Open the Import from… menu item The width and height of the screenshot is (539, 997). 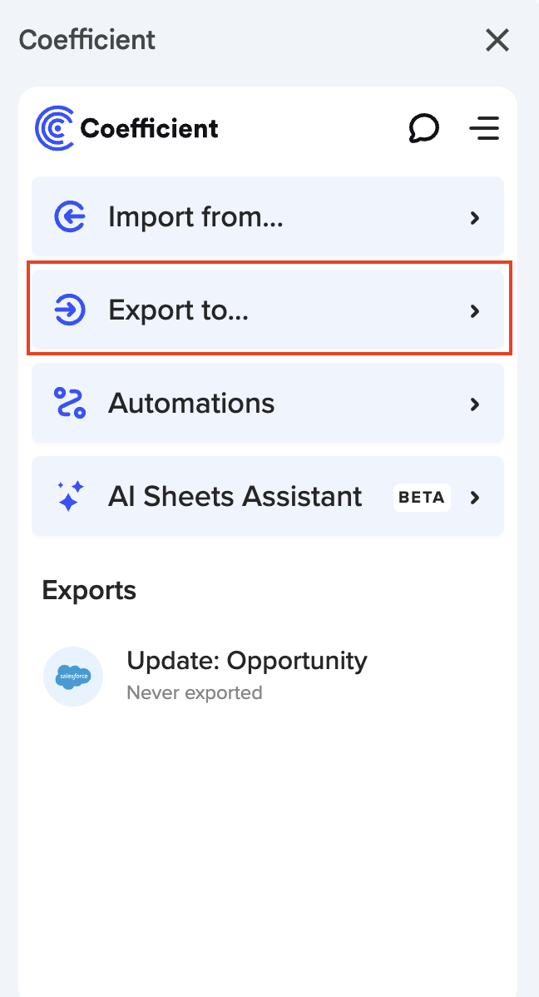tap(195, 218)
